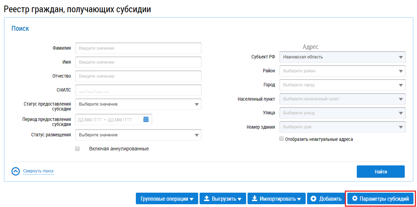Screen dimensions: 417x207
Task: Click the Отчество text field
Action: [138, 76]
